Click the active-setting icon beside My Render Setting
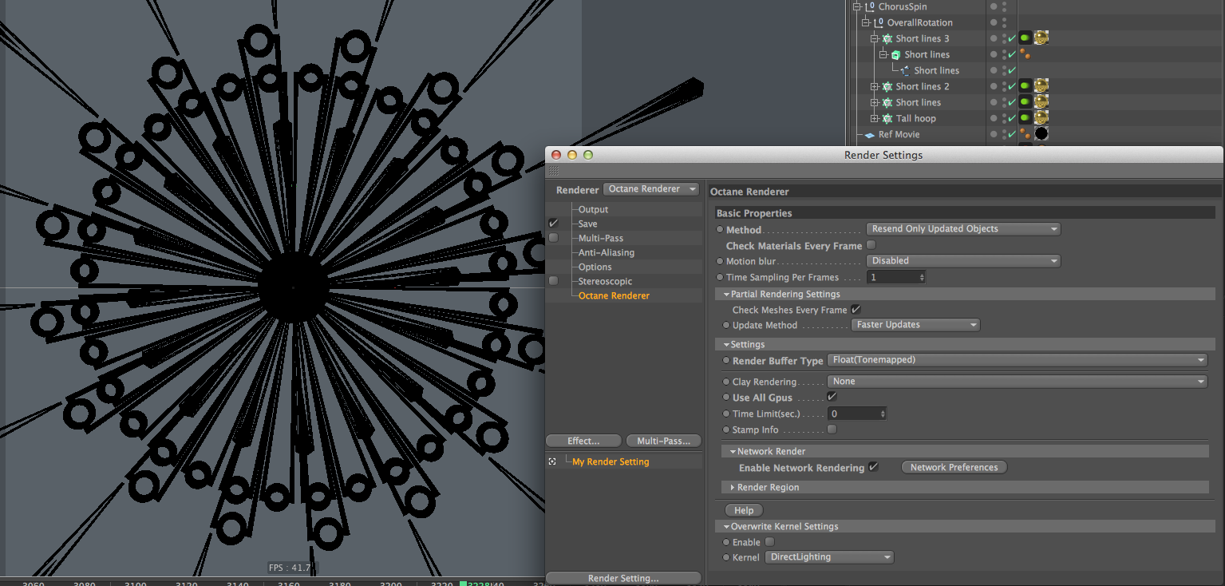Screen dimensions: 1225x586 tap(552, 461)
